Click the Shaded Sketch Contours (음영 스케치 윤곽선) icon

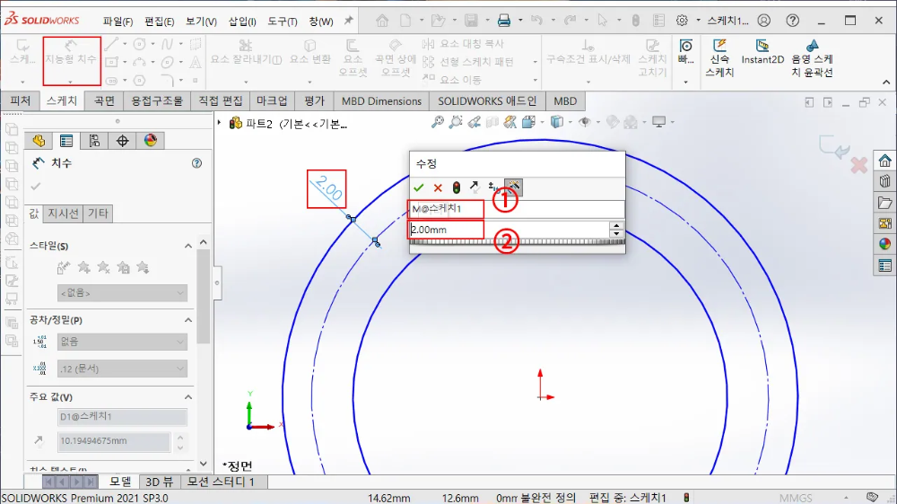tap(812, 57)
